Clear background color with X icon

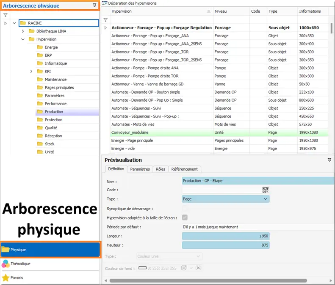[198, 268]
